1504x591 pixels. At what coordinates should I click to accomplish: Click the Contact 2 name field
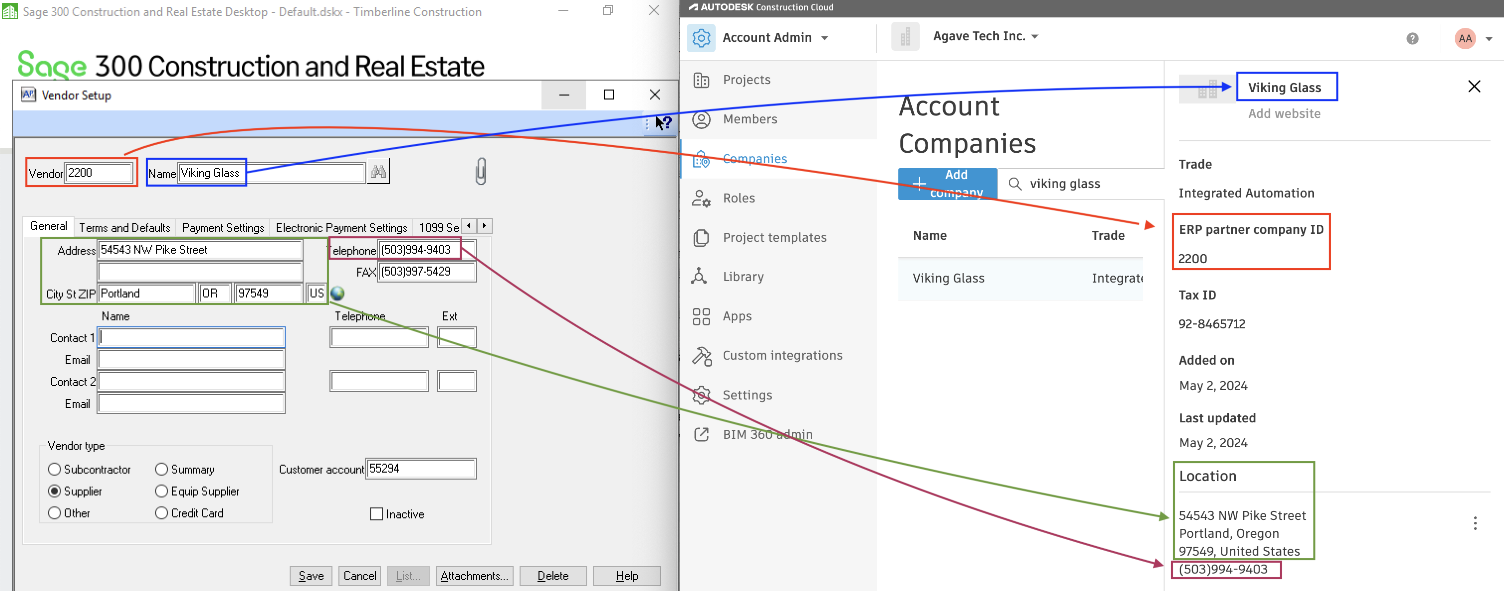click(x=191, y=382)
